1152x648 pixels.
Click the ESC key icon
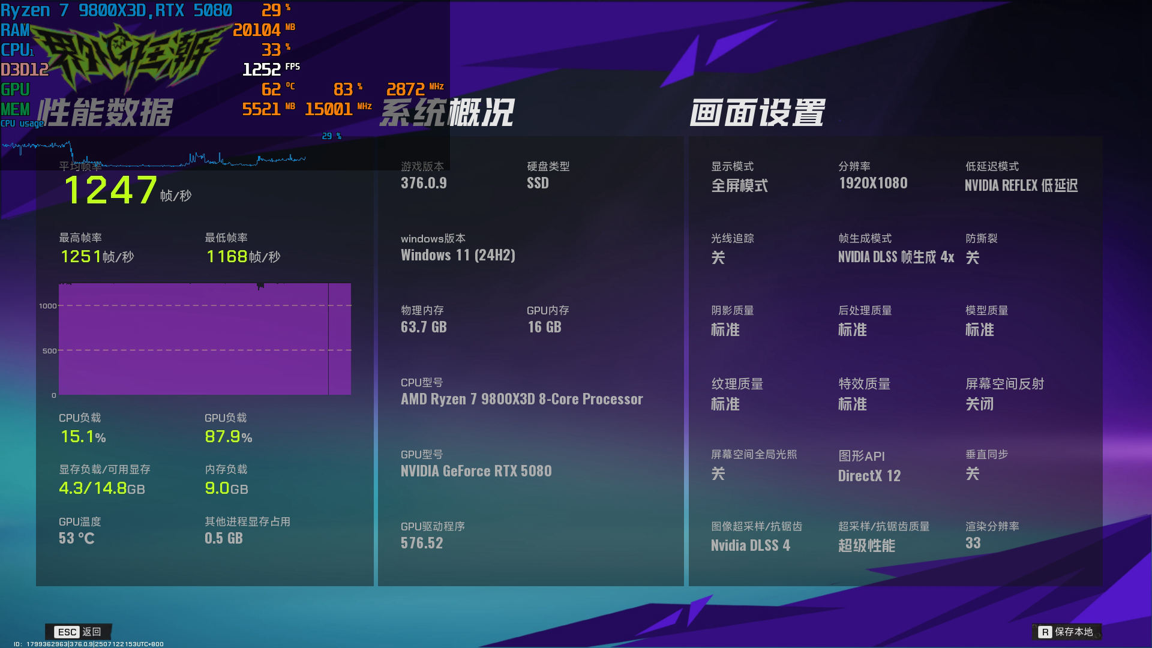[x=67, y=632]
